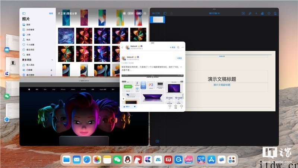
Task: Click the 演示文稿标题 title text box
Action: click(222, 79)
